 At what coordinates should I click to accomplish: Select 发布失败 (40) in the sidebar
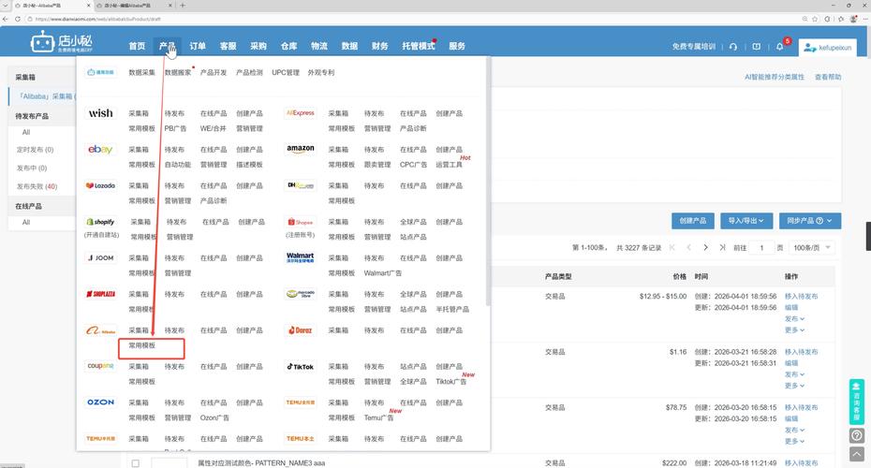click(37, 186)
